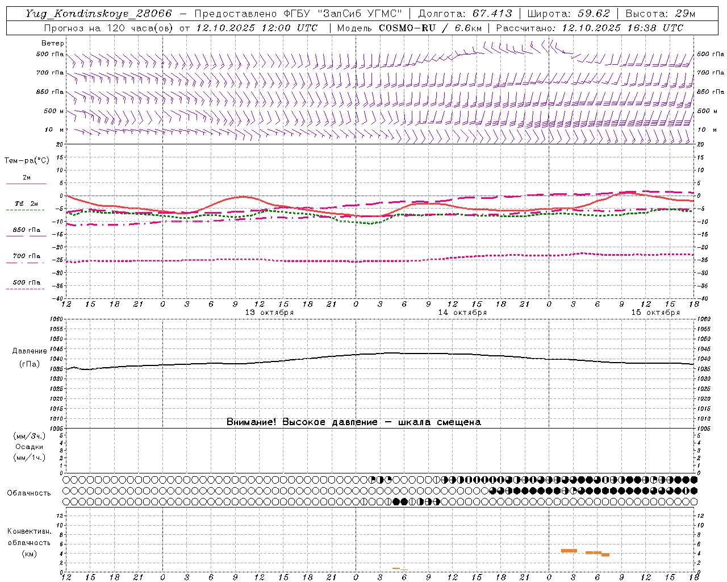This screenshot has height=582, width=727.
Task: Click the 500 гПа temperature legend entry
Action: 27,282
